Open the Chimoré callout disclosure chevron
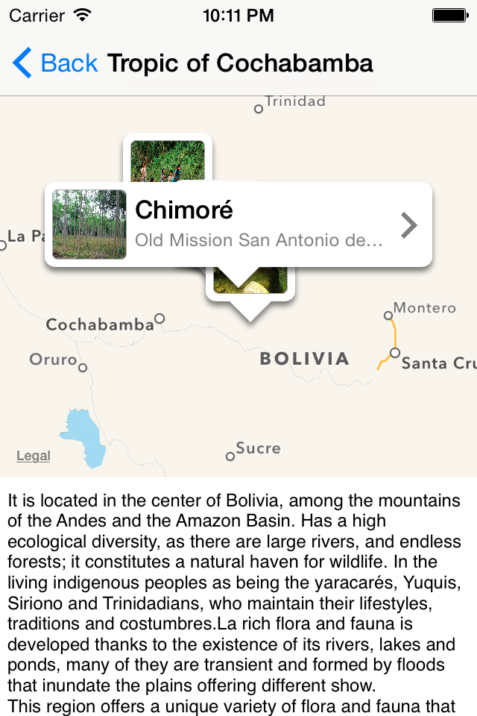477x716 pixels. point(409,225)
